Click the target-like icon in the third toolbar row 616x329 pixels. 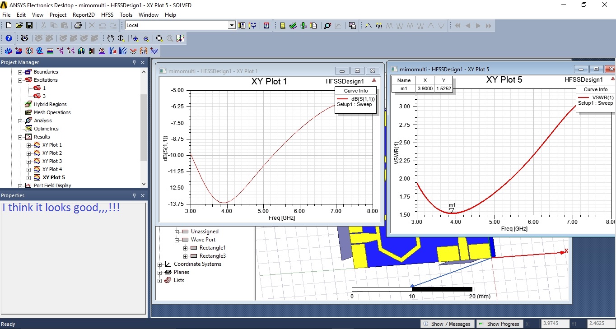click(x=102, y=51)
